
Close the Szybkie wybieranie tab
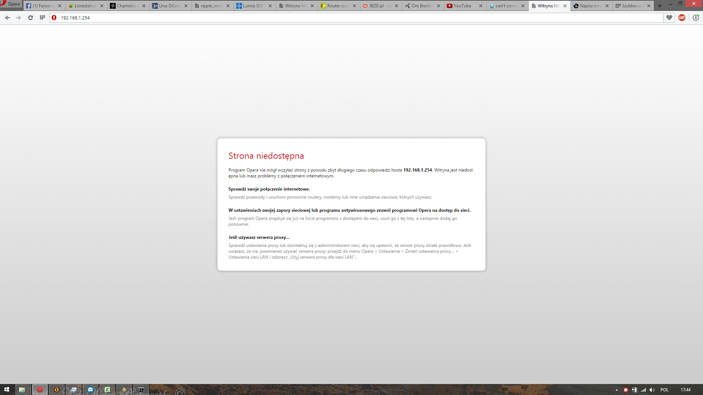coord(649,6)
